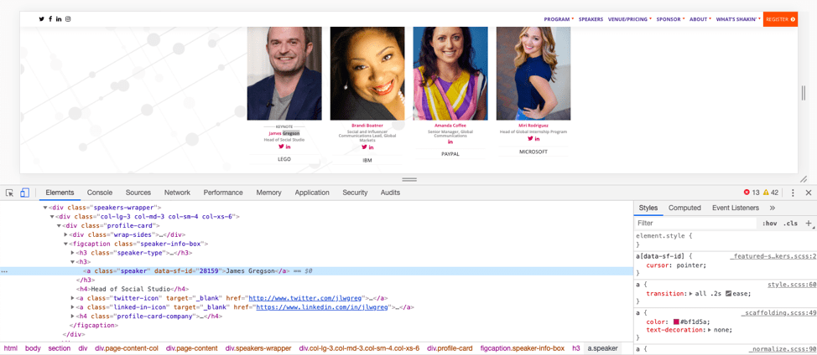Click the Amanda Coffee speaker name link

click(x=450, y=126)
